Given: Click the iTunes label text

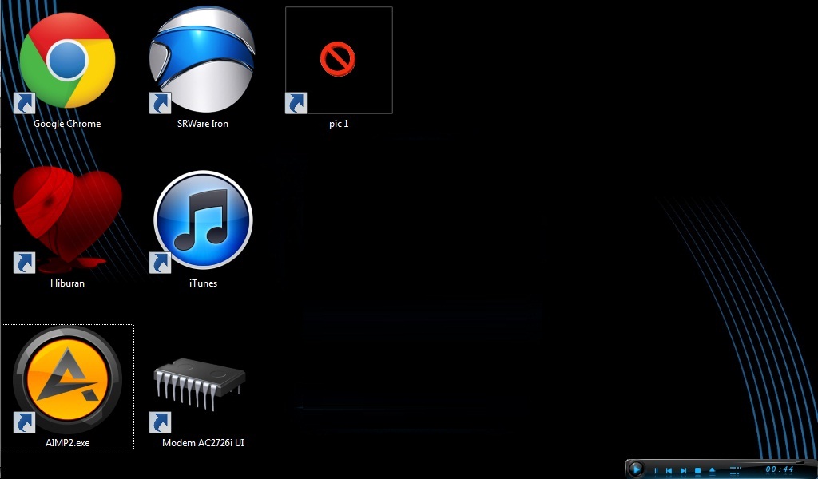Looking at the screenshot, I should tap(203, 283).
